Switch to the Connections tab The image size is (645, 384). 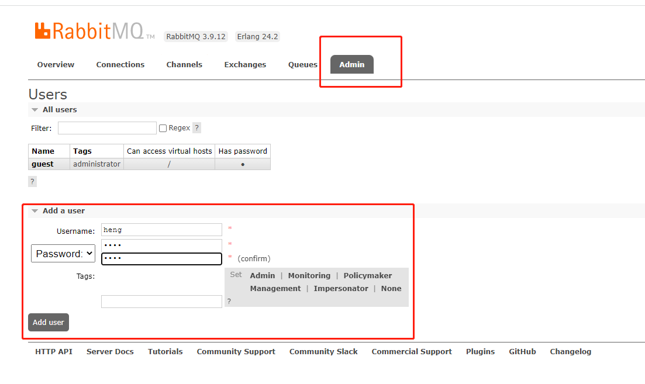(120, 64)
